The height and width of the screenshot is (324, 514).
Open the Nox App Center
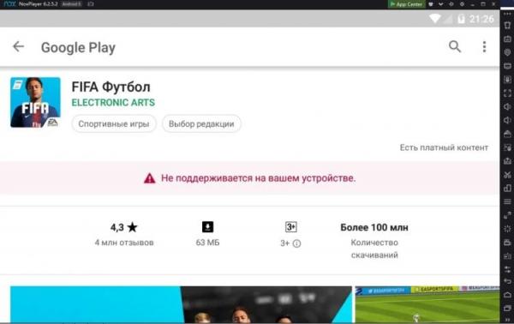[406, 4]
